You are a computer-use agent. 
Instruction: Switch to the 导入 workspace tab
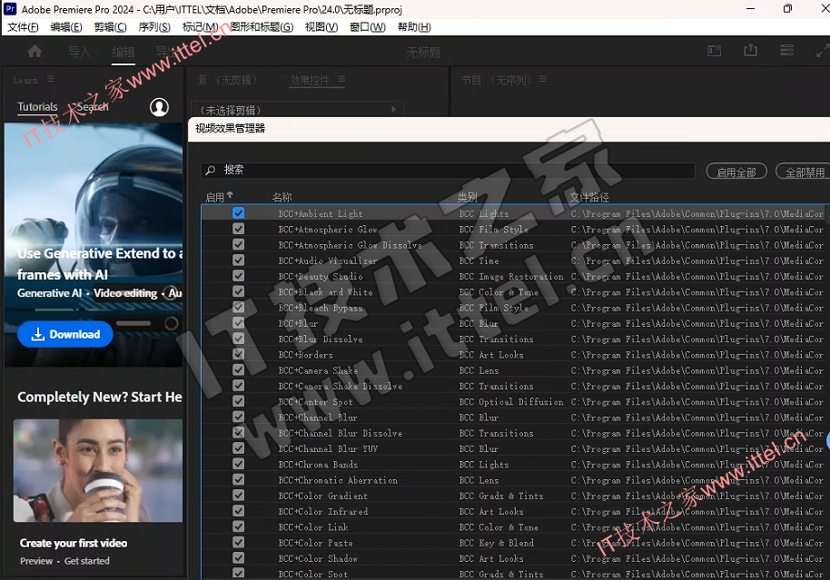(79, 52)
